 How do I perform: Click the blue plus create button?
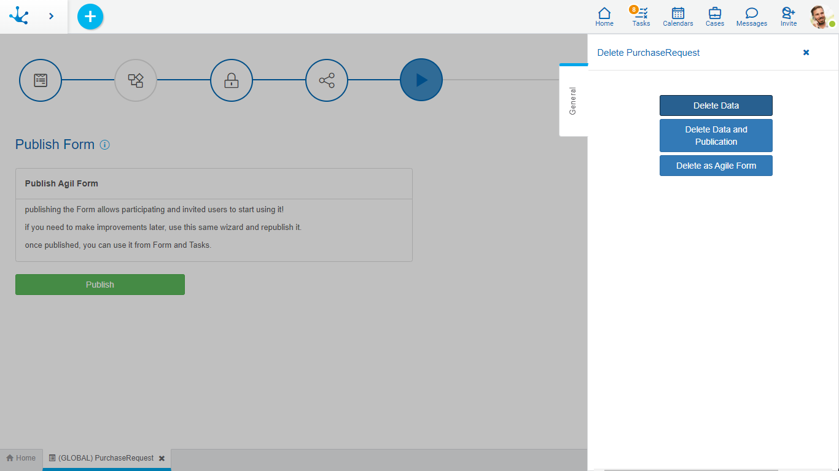[x=90, y=17]
